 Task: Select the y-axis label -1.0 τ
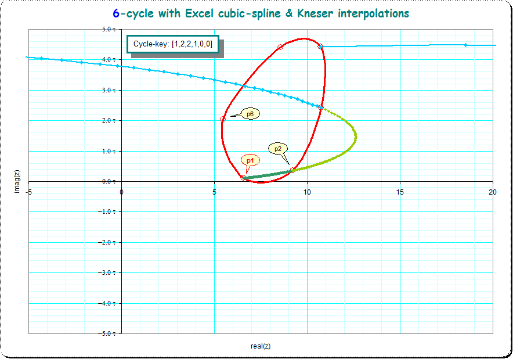pos(110,212)
